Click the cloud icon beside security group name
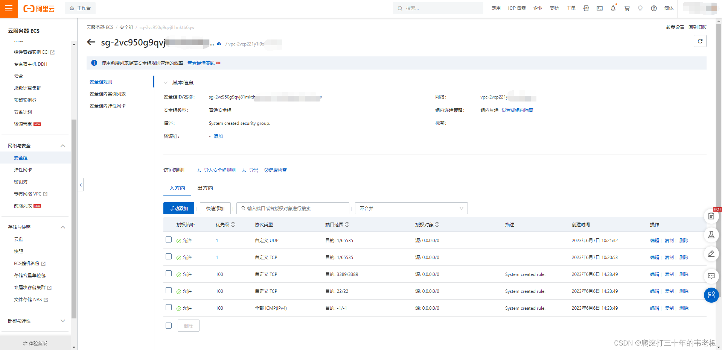Viewport: 722px width, 350px height. pos(219,44)
